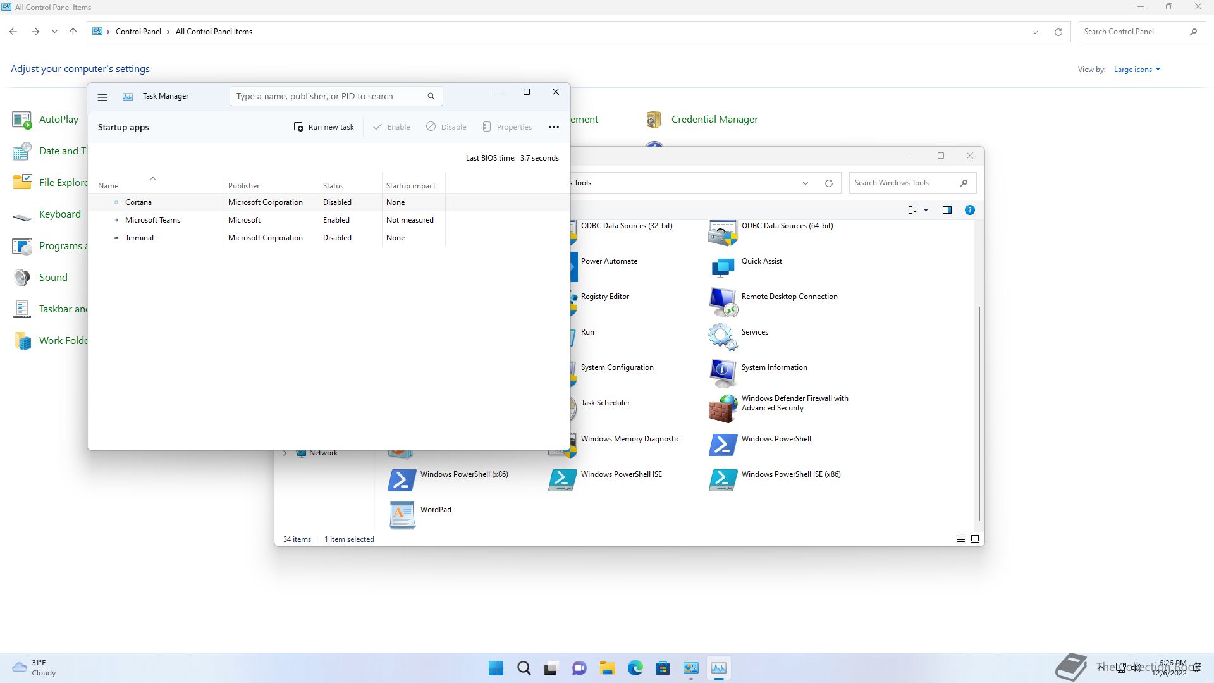Open File Explorer Options icon
1214x683 pixels.
pyautogui.click(x=49, y=183)
